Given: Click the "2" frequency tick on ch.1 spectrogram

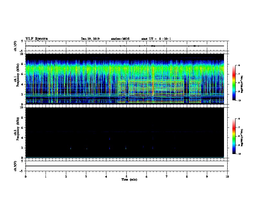Looking at the screenshot, I should point(22,94).
